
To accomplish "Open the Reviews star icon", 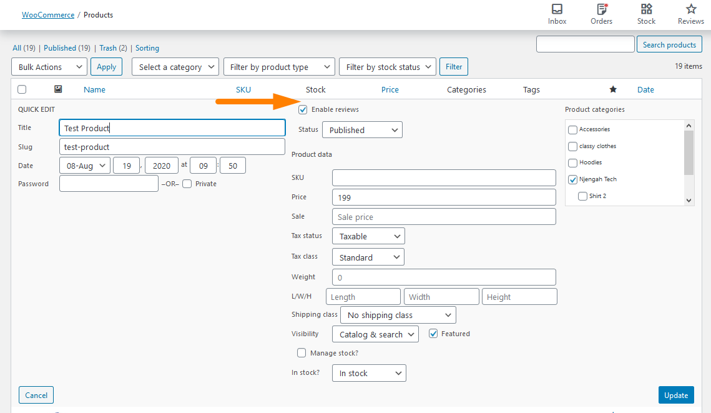I will coord(690,9).
